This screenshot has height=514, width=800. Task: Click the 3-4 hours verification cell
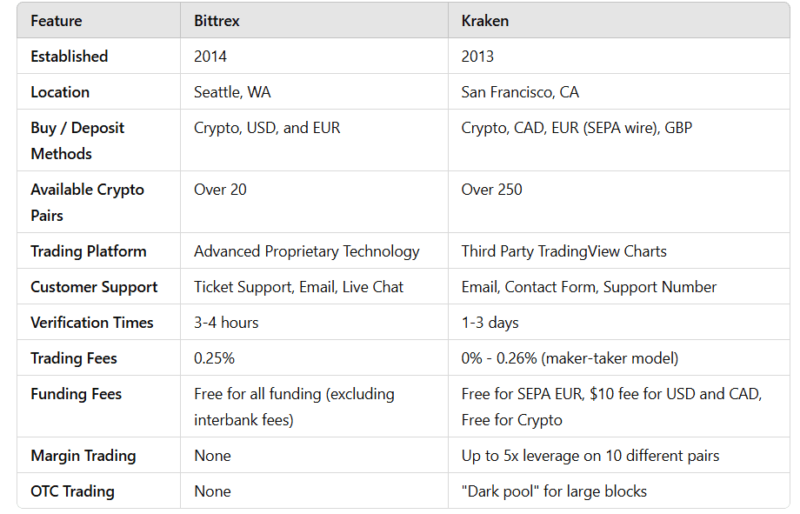226,323
